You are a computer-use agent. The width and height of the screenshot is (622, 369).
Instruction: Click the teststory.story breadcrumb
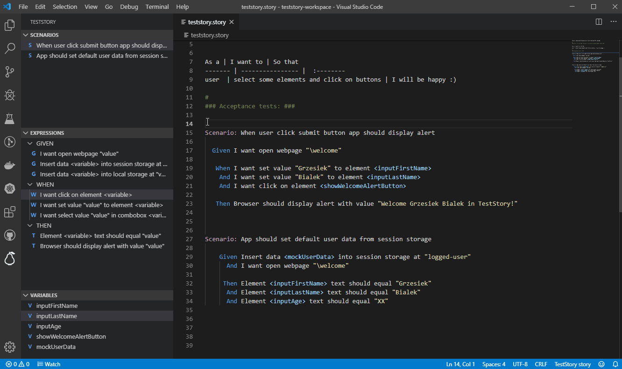(206, 35)
